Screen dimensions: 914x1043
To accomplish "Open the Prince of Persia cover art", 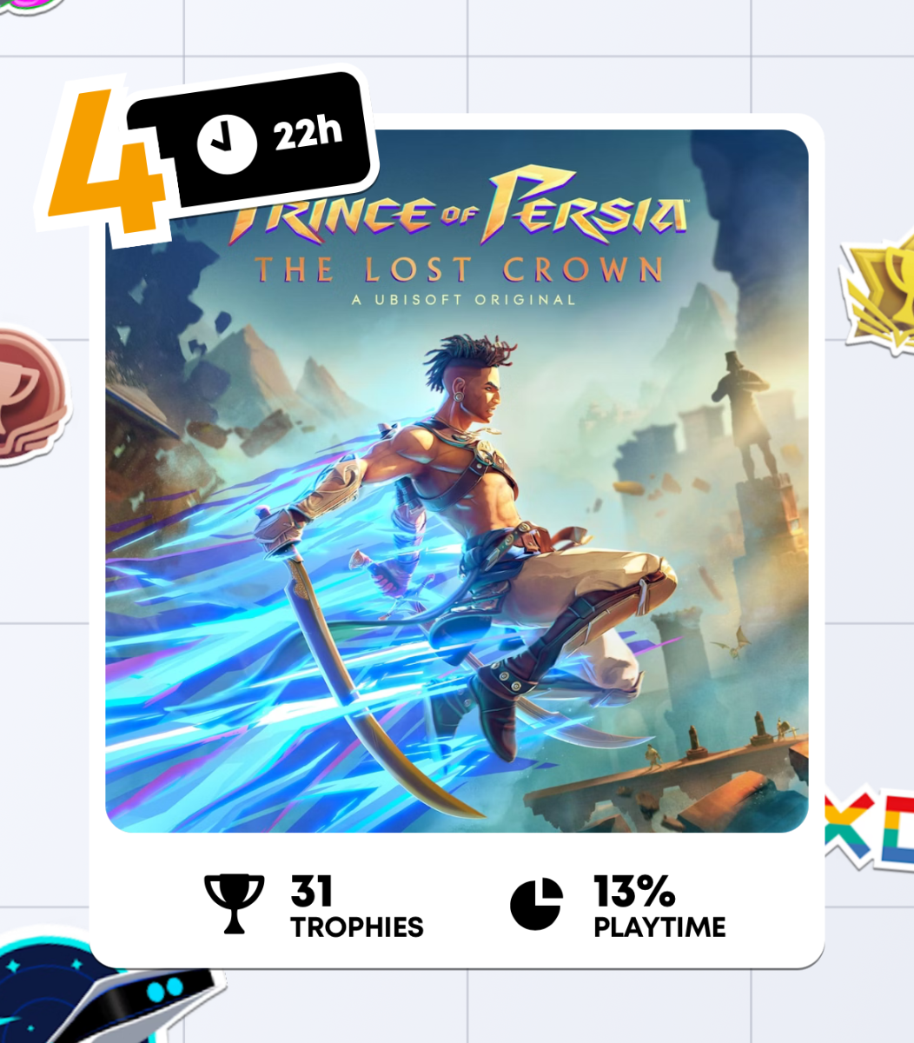I will click(x=457, y=481).
